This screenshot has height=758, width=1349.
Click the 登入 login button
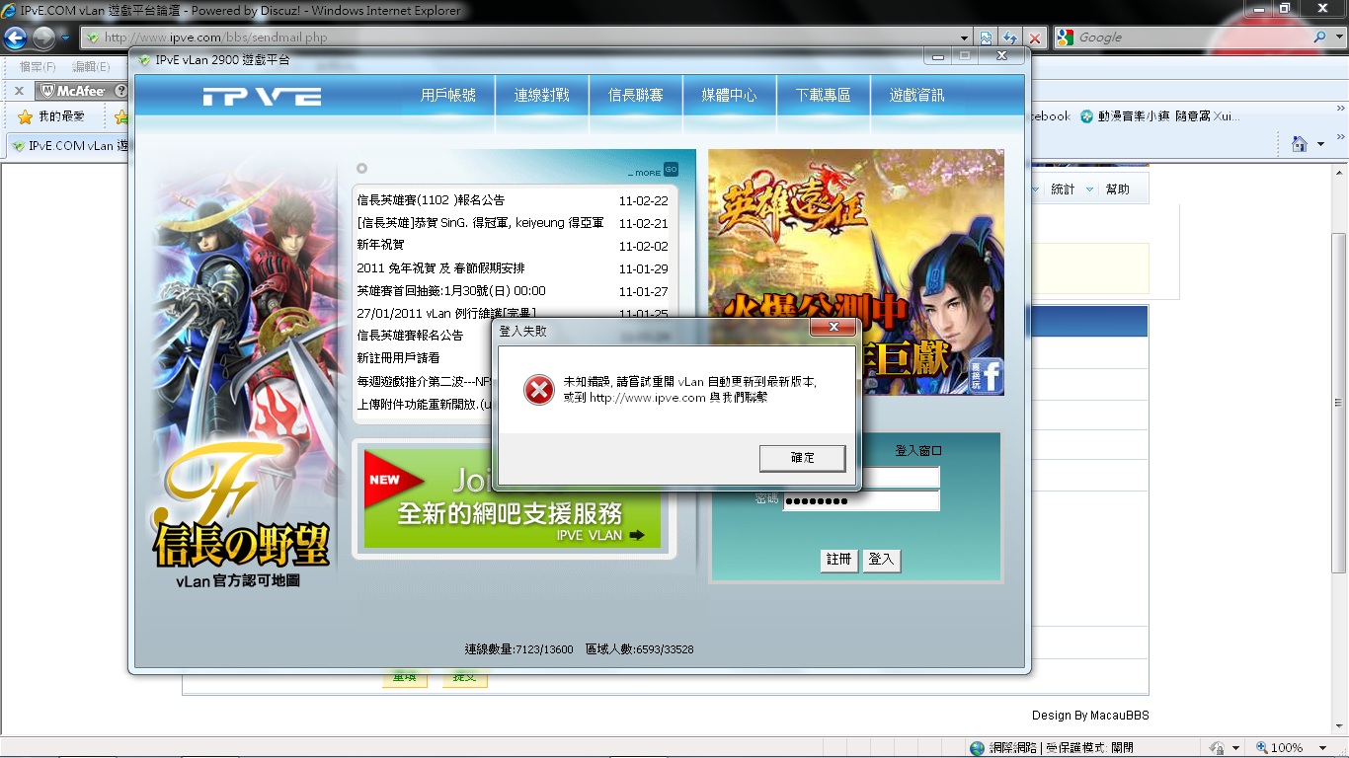(881, 560)
